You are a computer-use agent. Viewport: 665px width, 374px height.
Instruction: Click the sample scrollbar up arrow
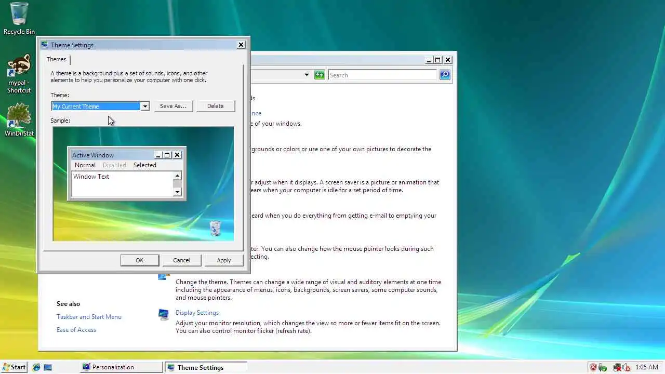[177, 176]
